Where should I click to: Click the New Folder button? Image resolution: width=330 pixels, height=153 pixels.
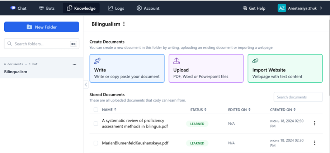click(42, 27)
